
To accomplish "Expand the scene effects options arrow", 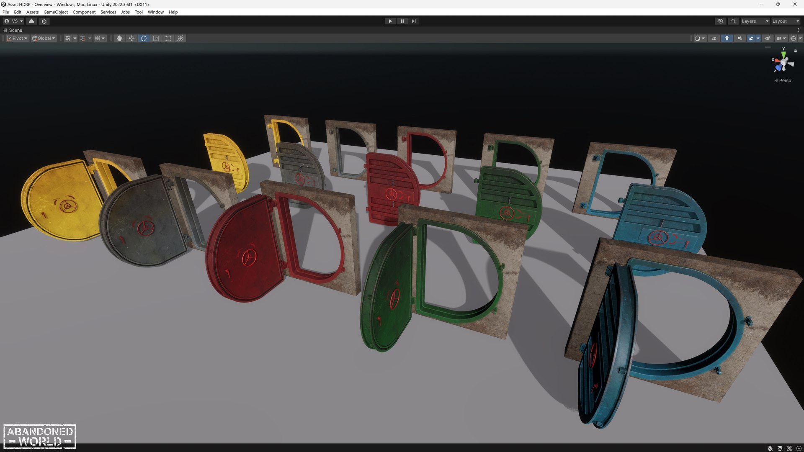I will pos(758,38).
